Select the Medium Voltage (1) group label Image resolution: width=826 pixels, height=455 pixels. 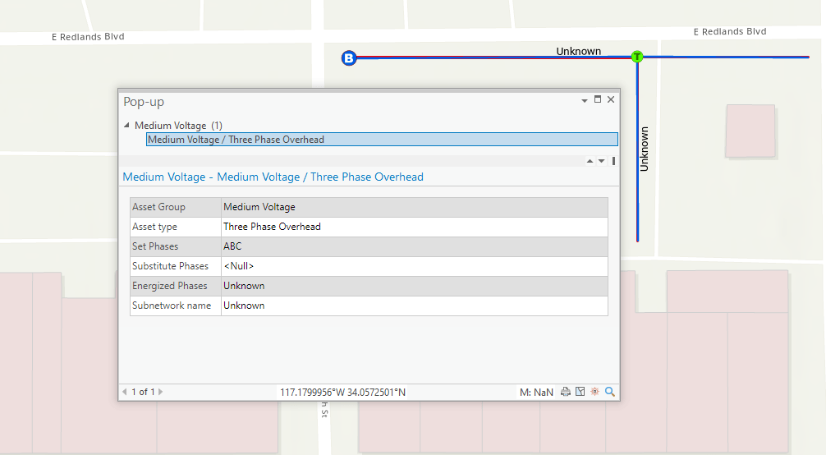[178, 126]
